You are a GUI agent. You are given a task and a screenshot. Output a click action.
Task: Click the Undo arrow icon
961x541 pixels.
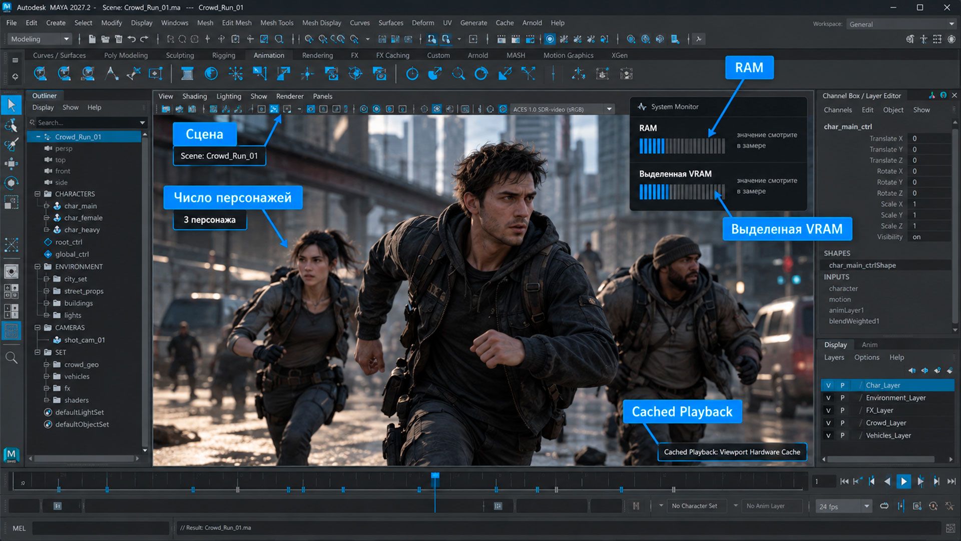tap(132, 39)
